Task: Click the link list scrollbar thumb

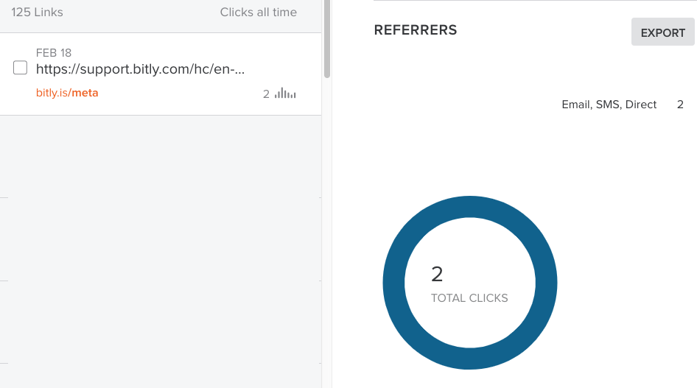Action: coord(327,39)
